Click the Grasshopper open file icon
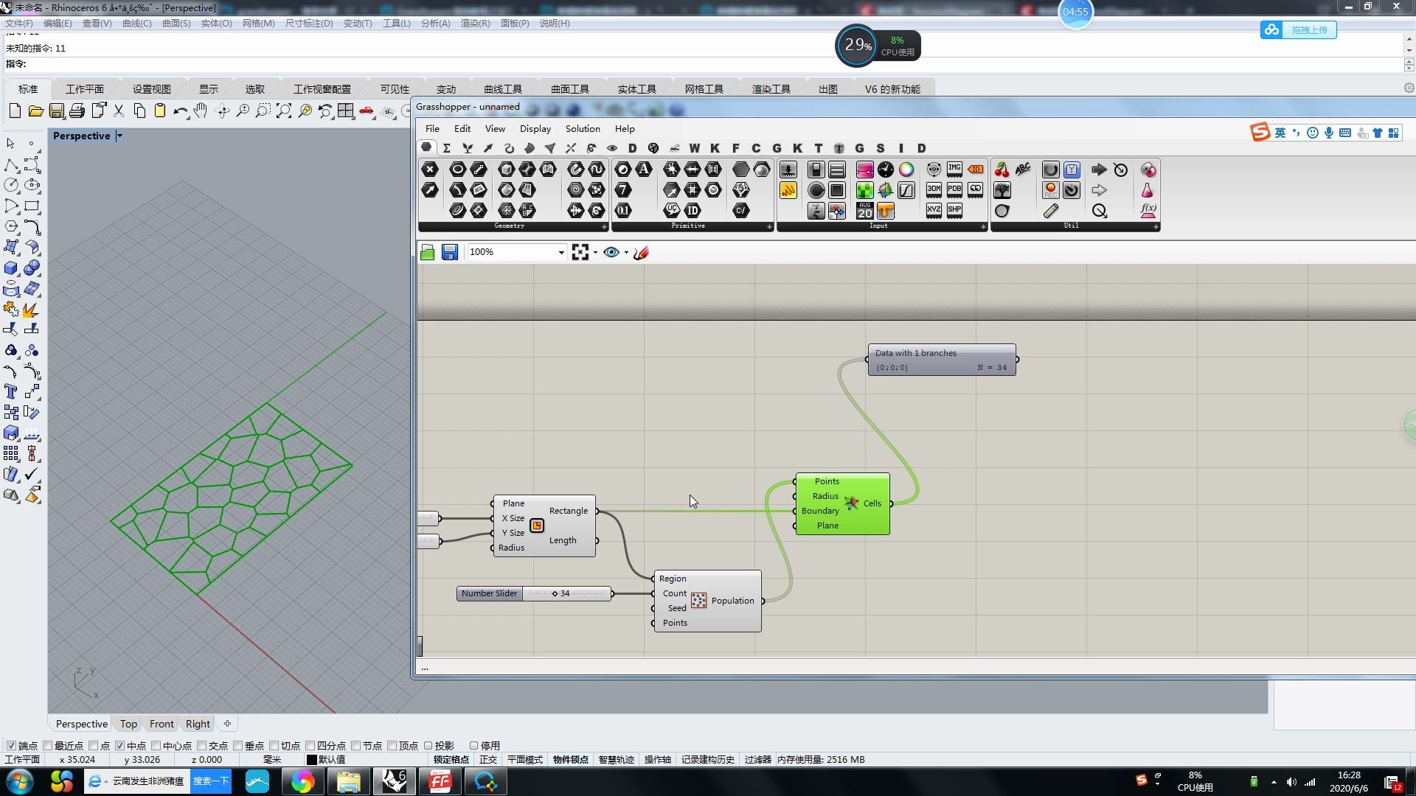 (427, 253)
